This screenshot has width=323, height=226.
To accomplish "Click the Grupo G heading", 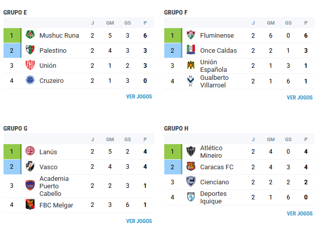I will tap(16, 129).
